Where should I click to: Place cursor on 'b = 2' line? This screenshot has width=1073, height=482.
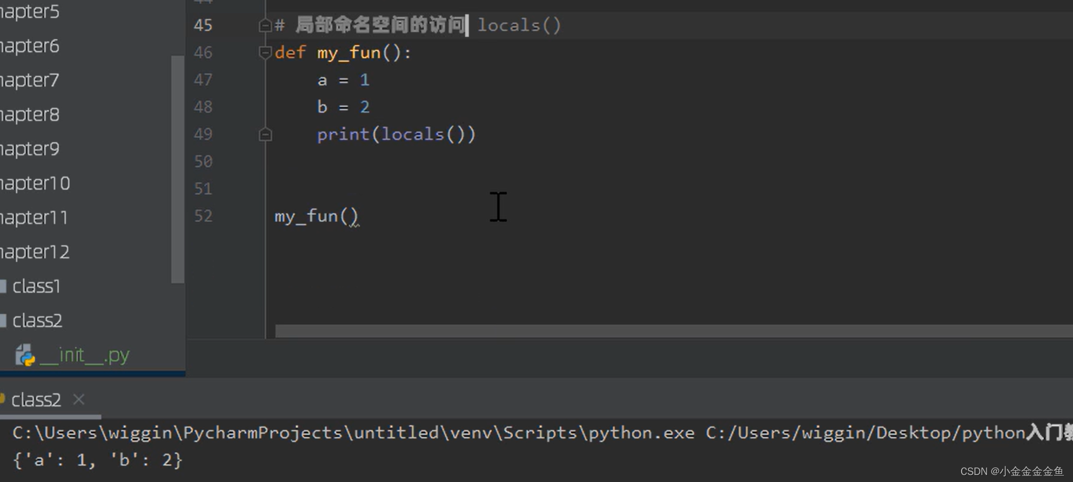pyautogui.click(x=343, y=107)
